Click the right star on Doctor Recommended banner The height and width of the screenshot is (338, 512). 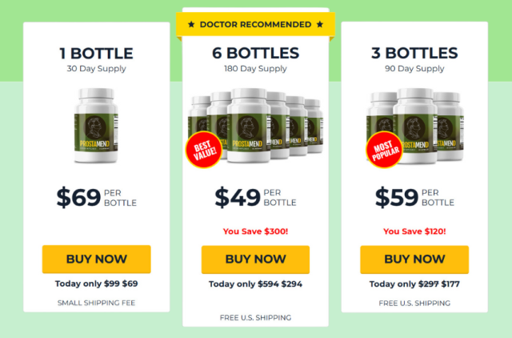click(320, 24)
